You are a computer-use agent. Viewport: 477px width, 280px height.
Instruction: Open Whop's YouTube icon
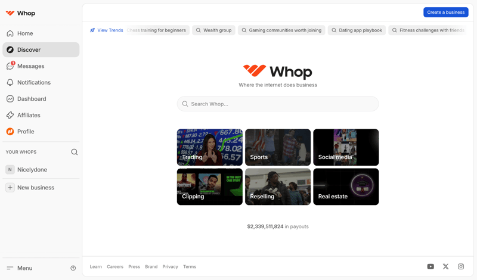pos(430,267)
